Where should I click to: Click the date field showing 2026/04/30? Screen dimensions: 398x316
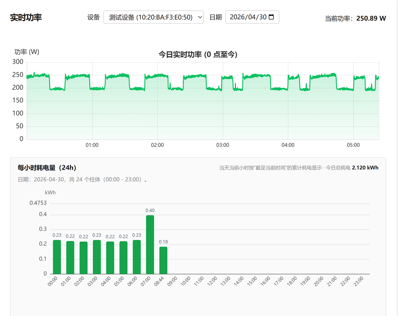pos(252,17)
